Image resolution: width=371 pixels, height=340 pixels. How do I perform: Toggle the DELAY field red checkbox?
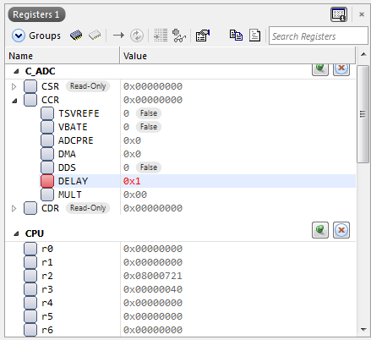(x=47, y=181)
